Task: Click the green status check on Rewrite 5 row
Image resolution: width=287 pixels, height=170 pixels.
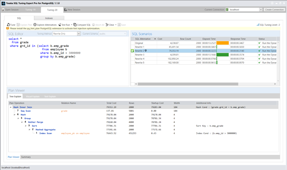Action: click(259, 62)
